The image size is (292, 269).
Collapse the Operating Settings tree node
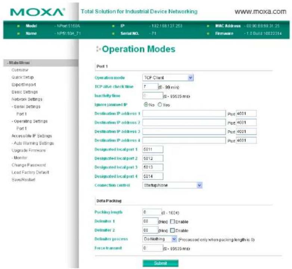(x=29, y=121)
